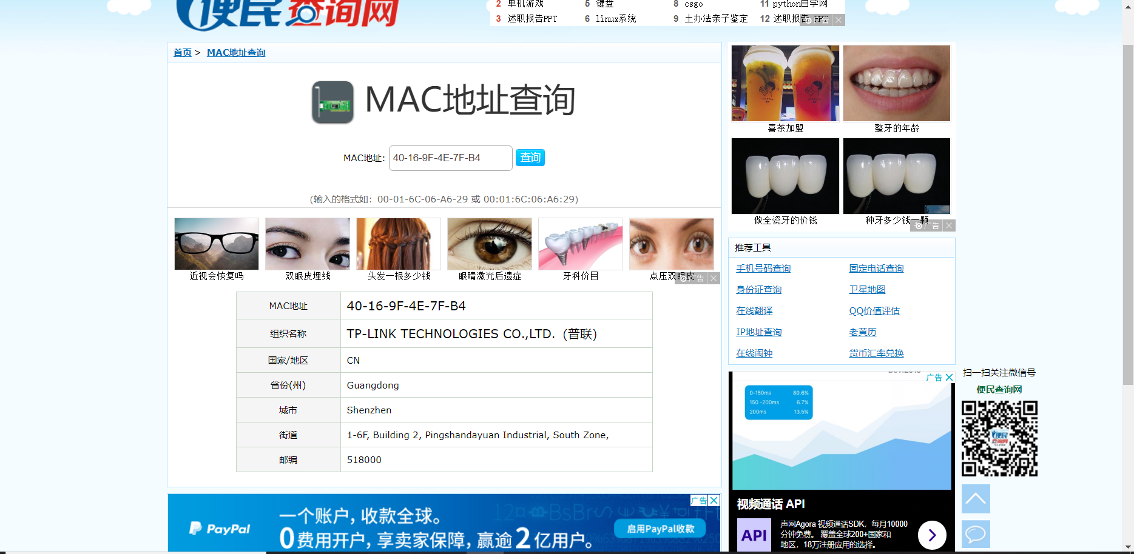Click the MAC address input field
The image size is (1134, 554).
451,158
